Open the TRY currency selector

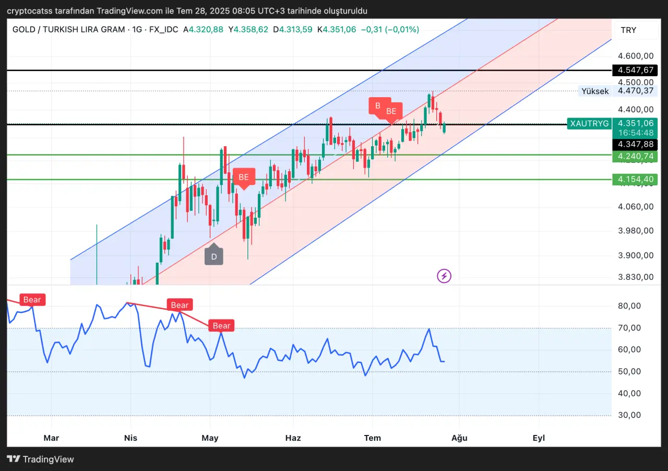(628, 30)
